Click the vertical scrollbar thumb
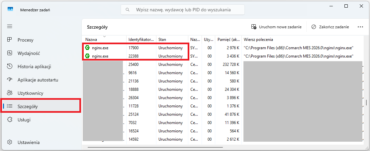This screenshot has width=370, height=151. pos(366,102)
